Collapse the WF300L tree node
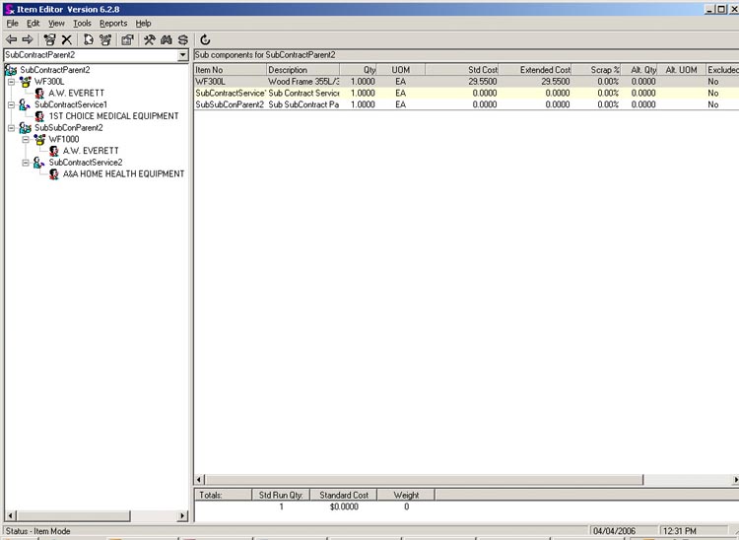This screenshot has height=540, width=739. point(11,82)
